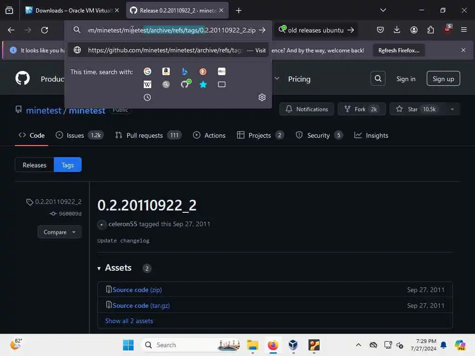This screenshot has width=475, height=356.
Task: Search bookmarks via the star icon
Action: [203, 84]
